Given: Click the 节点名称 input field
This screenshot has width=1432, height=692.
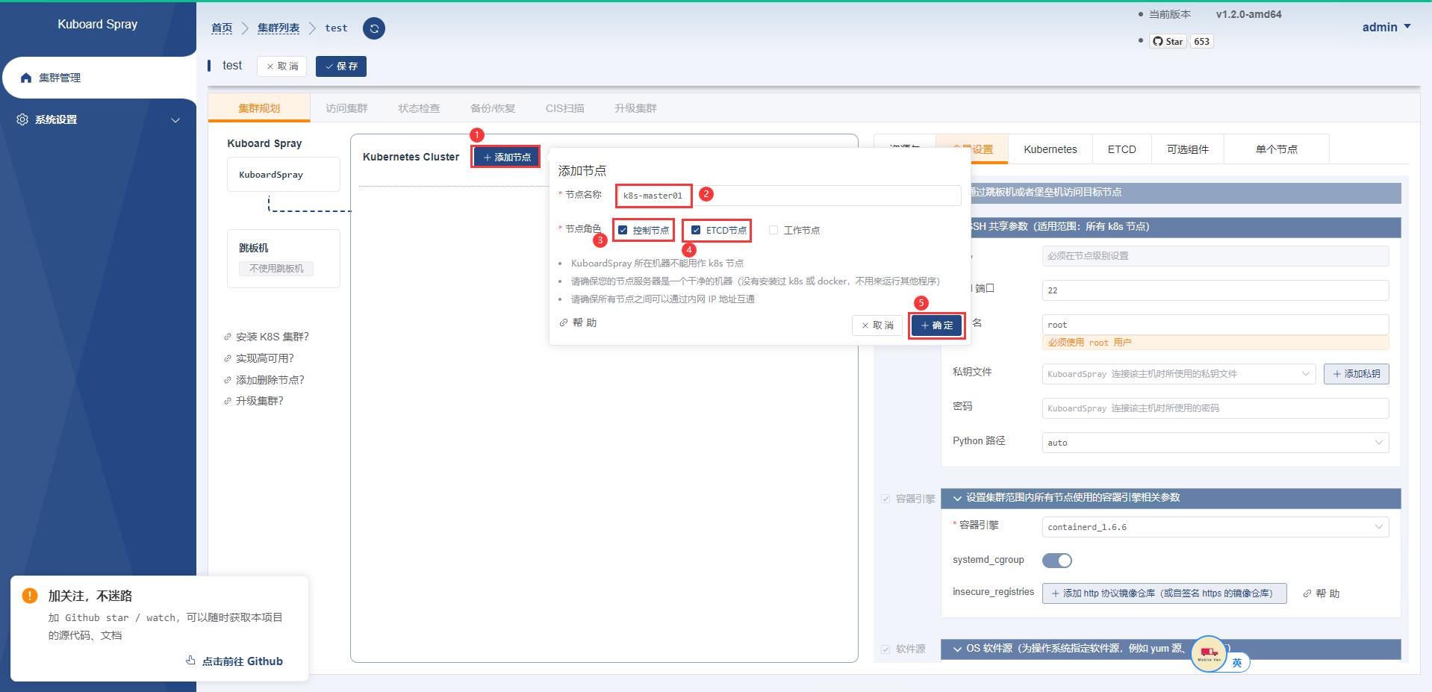Looking at the screenshot, I should (x=788, y=196).
